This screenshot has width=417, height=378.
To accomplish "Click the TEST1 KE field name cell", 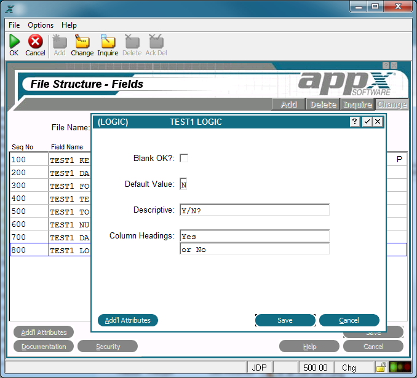I will 69,160.
